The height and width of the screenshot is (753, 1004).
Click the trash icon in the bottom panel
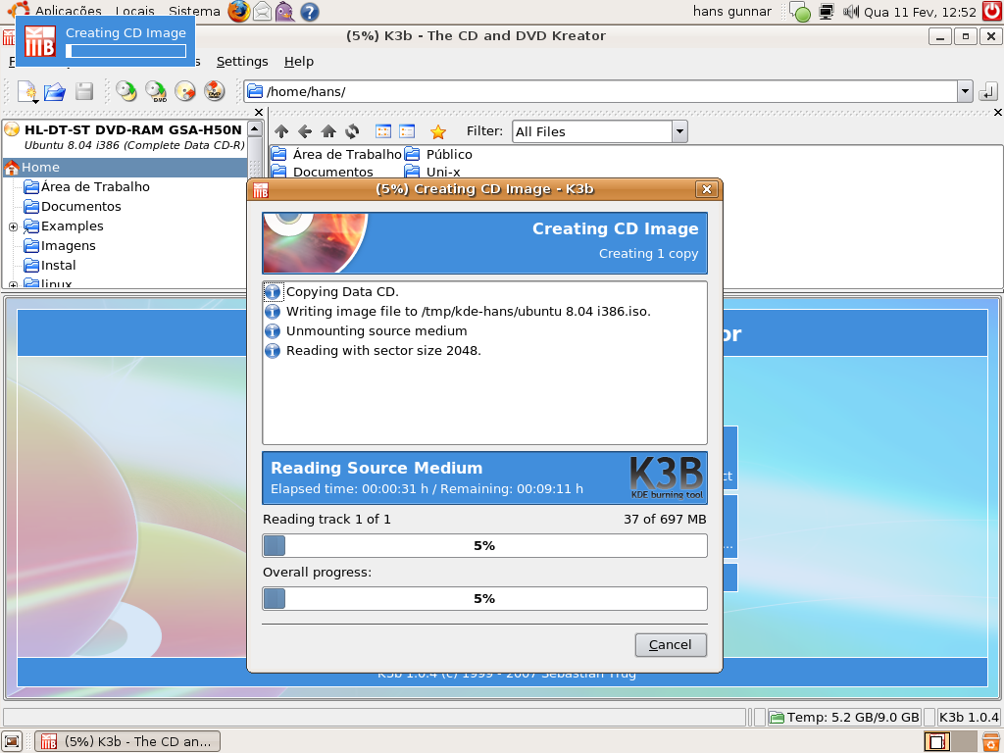point(991,741)
